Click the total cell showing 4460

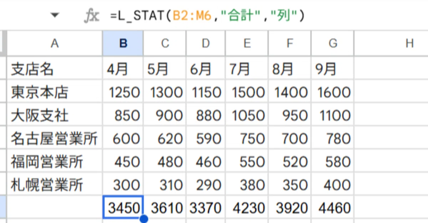pos(333,207)
